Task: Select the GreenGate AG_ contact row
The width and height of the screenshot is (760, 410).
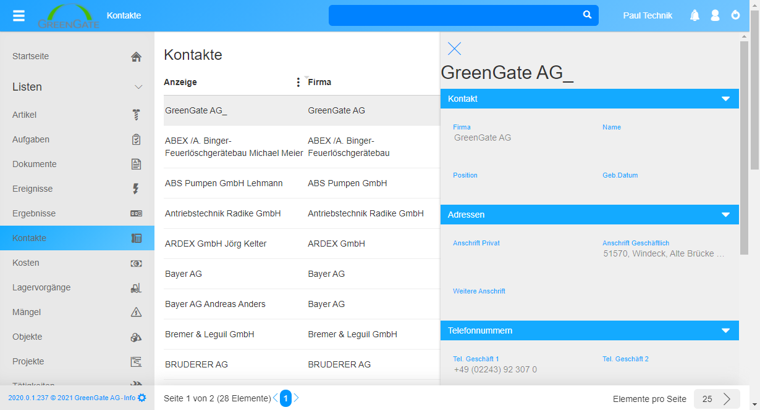Action: [302, 110]
